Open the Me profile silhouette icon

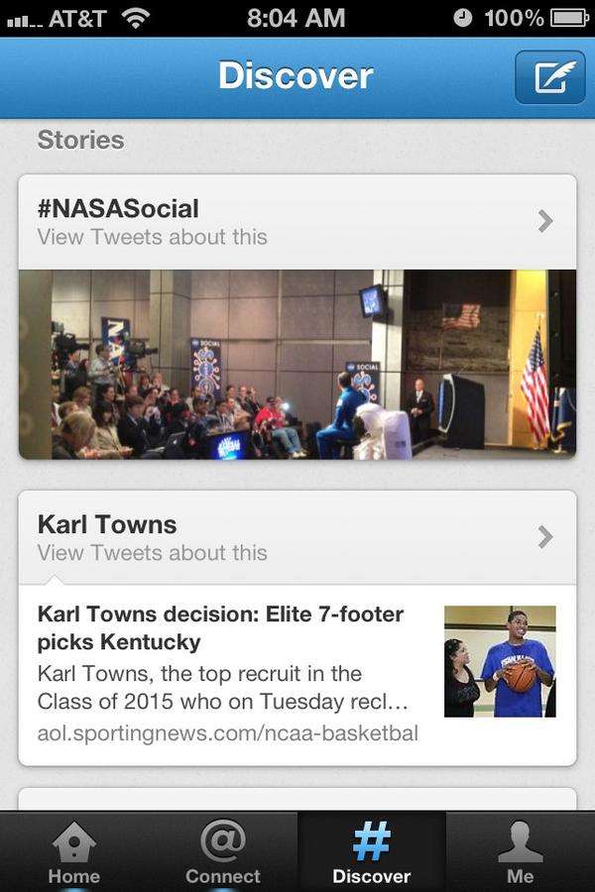(x=520, y=841)
